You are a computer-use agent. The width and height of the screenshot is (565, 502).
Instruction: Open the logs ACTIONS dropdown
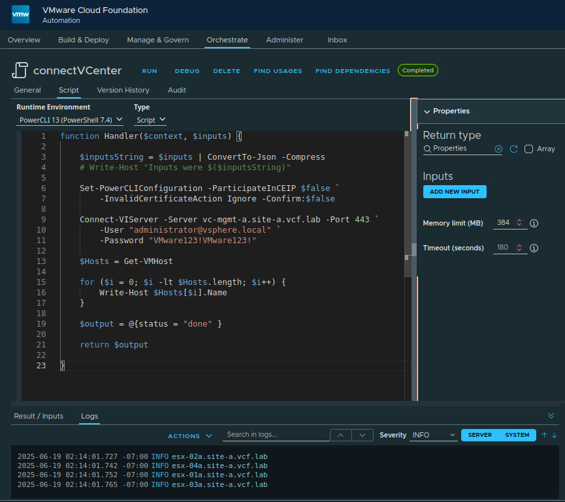(x=189, y=436)
